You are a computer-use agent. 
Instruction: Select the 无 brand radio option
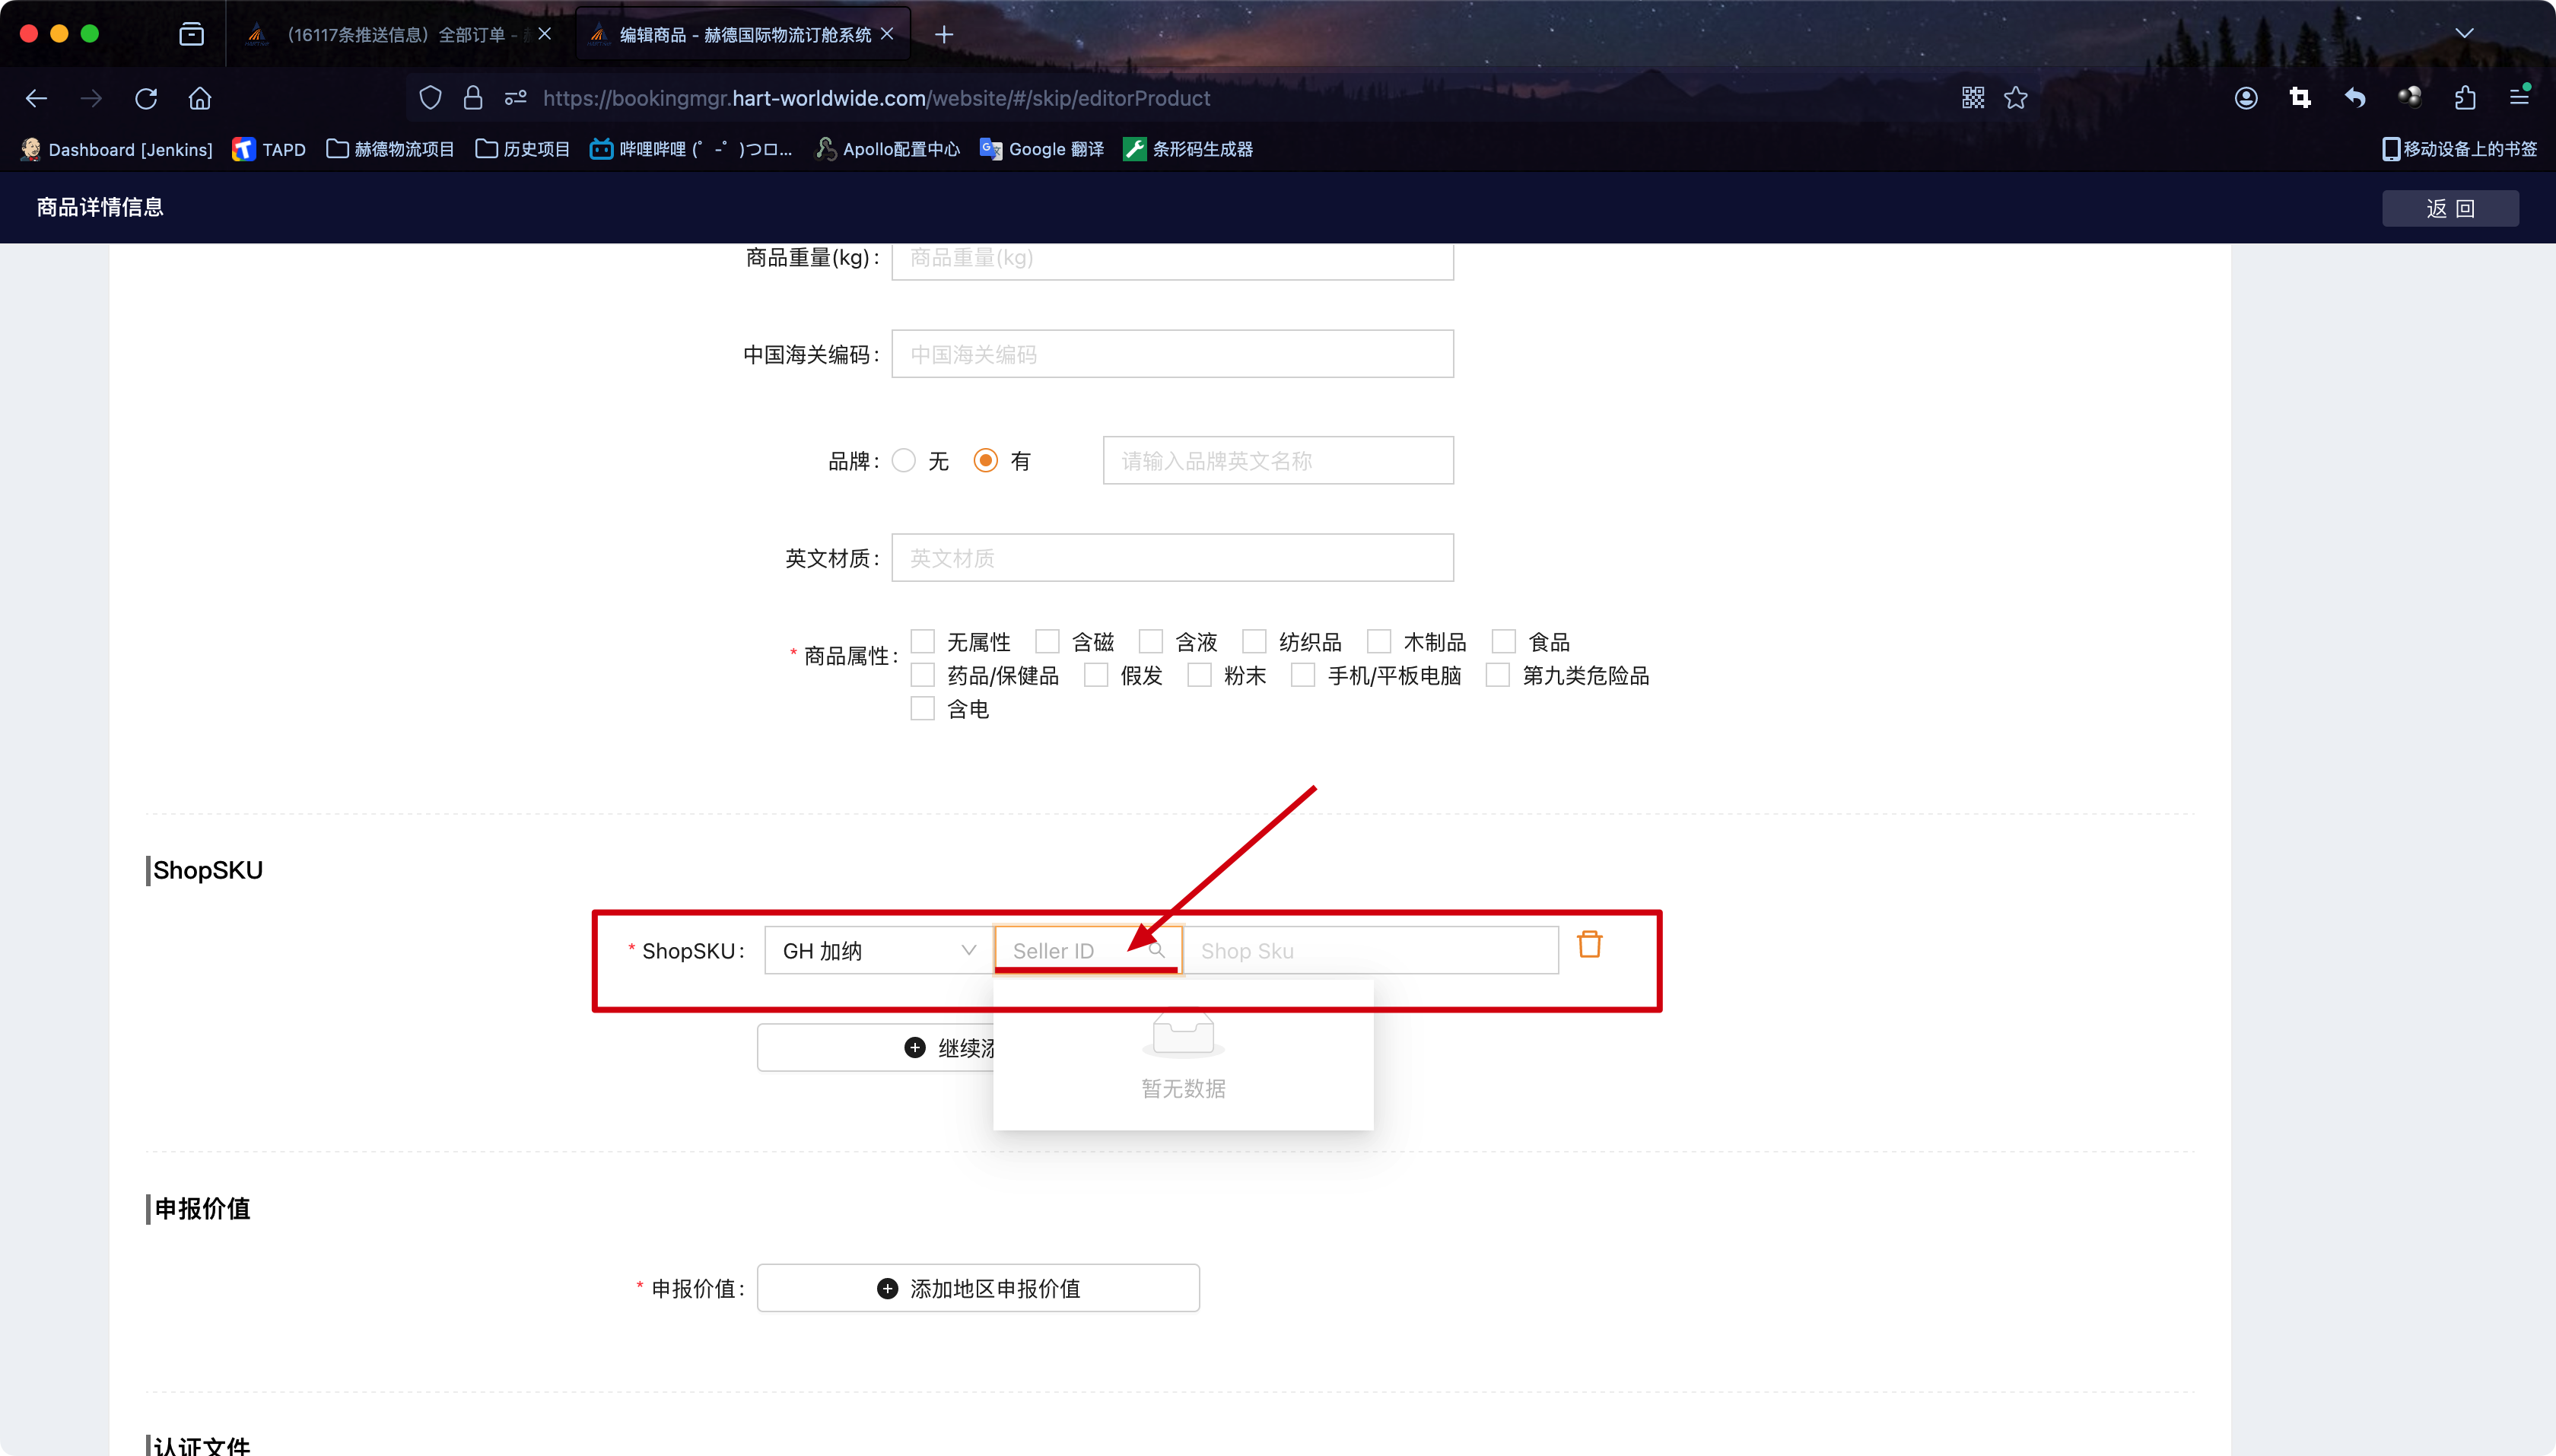point(904,461)
